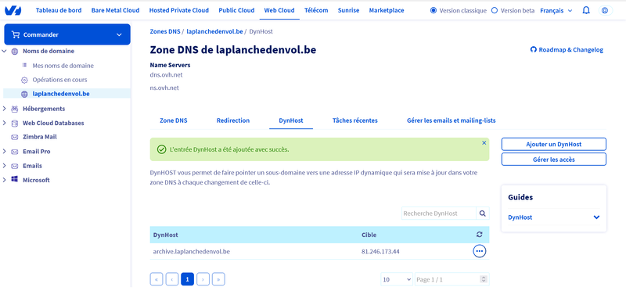Image resolution: width=626 pixels, height=298 pixels.
Task: Expand the Hébergements section chevron
Action: tap(5, 109)
